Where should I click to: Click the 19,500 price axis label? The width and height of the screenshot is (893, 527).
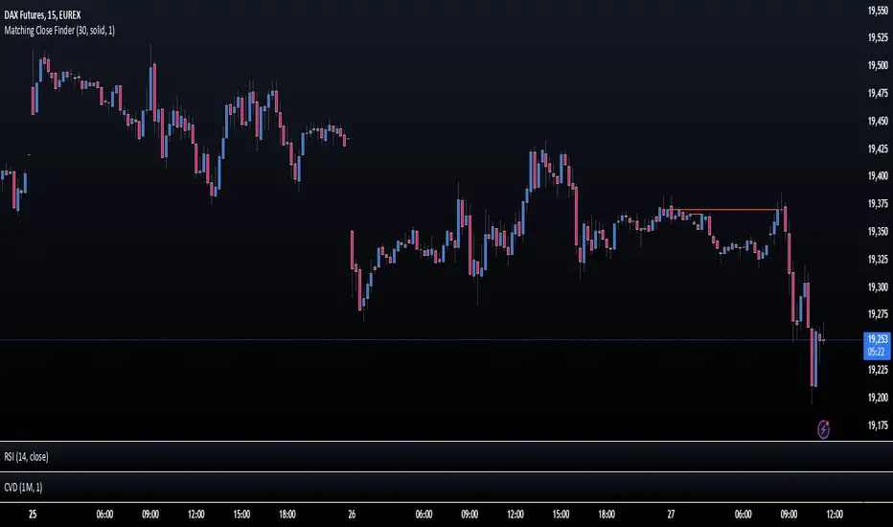[878, 65]
